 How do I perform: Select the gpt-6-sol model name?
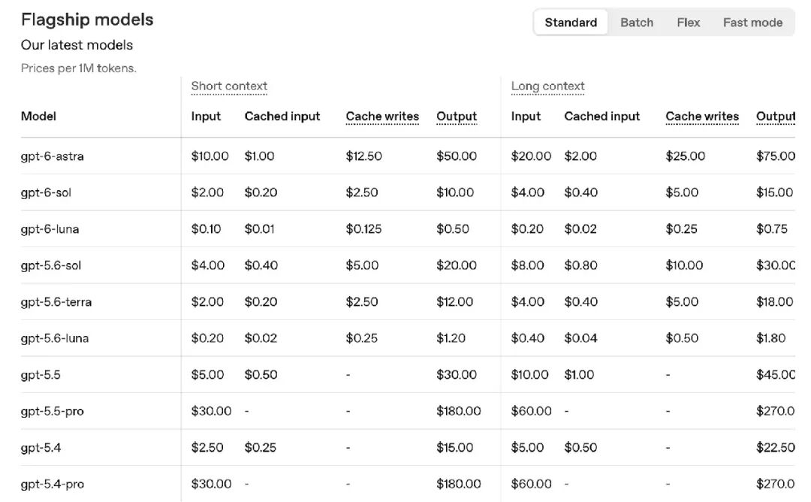click(x=46, y=192)
